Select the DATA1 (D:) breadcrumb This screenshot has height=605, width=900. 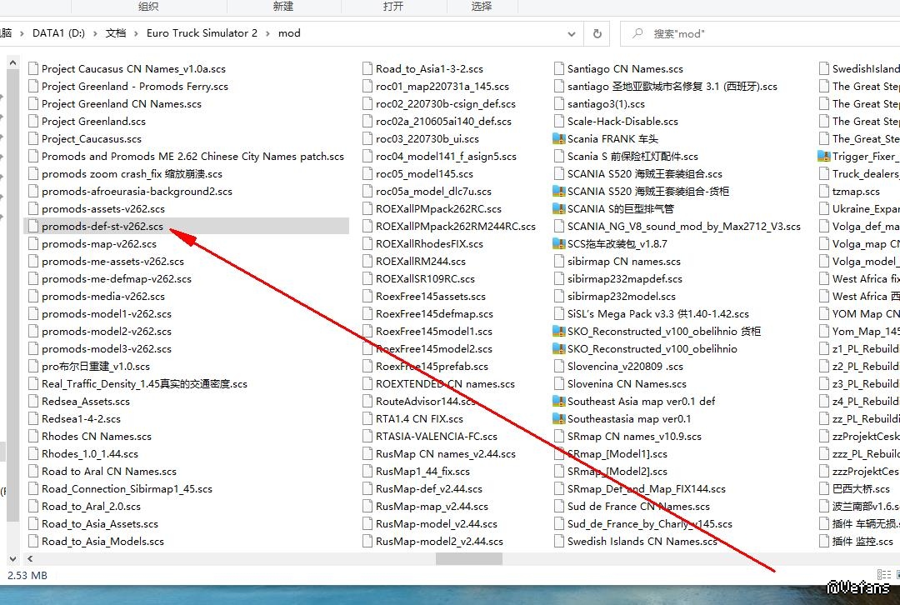pos(58,33)
